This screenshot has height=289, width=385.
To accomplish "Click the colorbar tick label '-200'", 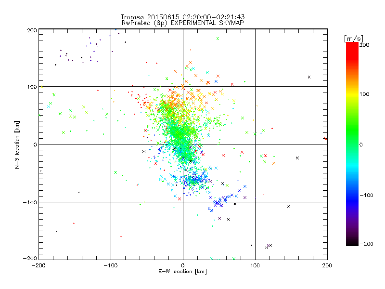I will coord(366,244).
